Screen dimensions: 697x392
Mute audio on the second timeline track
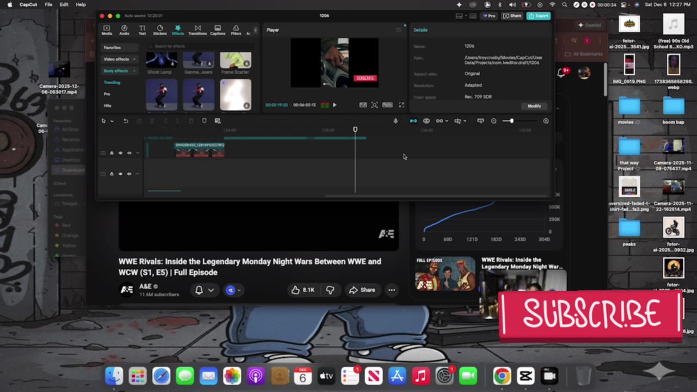(x=129, y=174)
